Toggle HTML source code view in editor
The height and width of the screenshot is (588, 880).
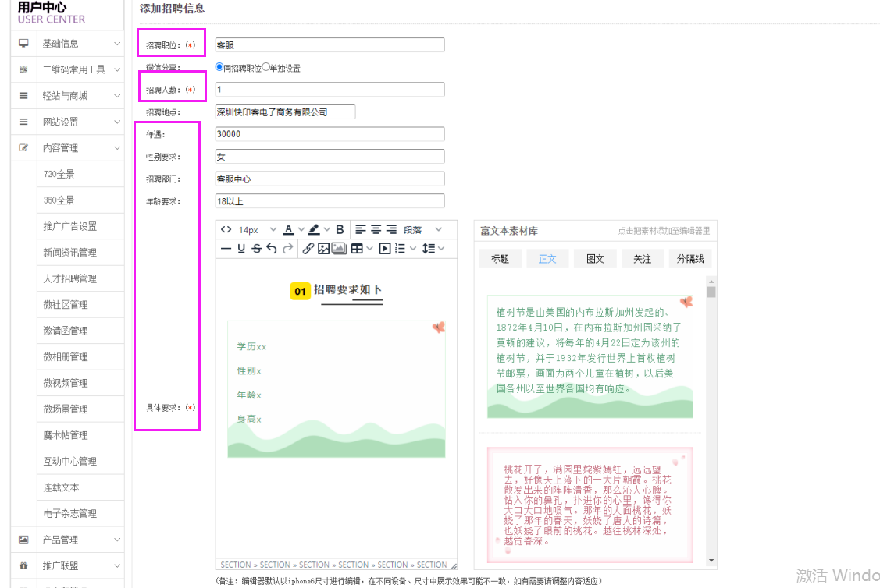tap(226, 229)
